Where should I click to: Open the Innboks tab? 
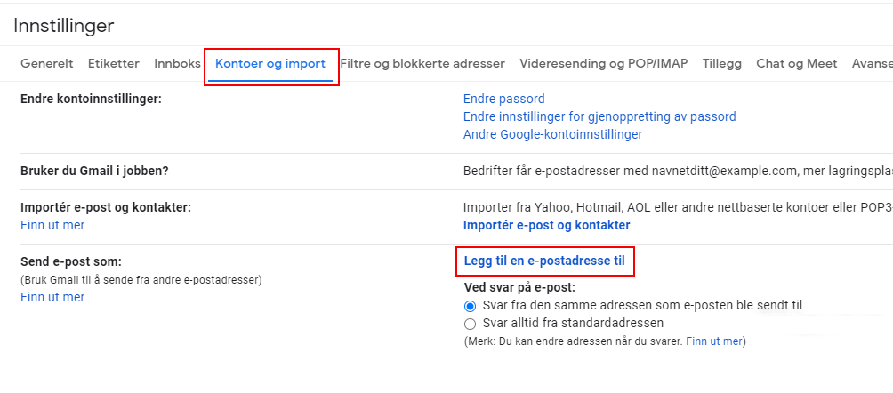177,63
